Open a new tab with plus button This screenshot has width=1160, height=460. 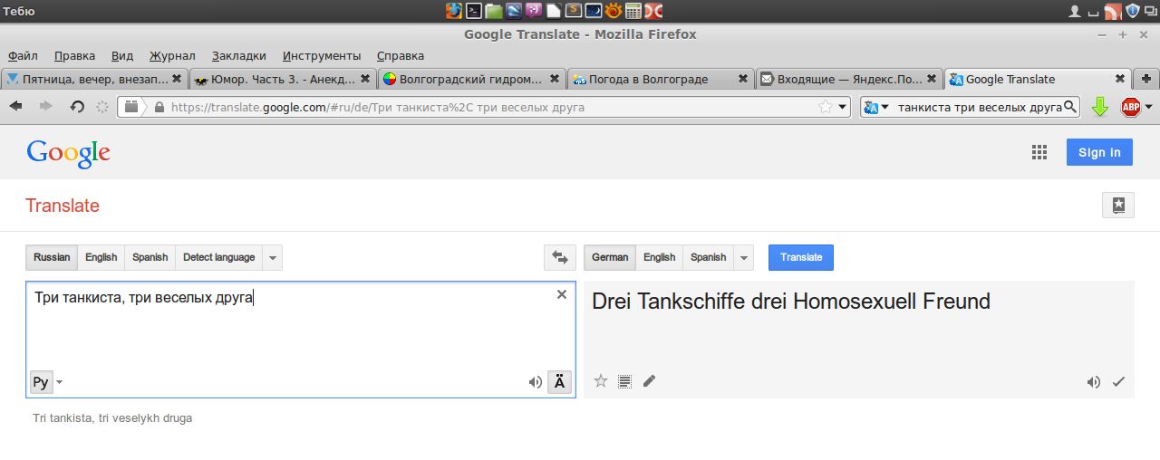[1146, 79]
